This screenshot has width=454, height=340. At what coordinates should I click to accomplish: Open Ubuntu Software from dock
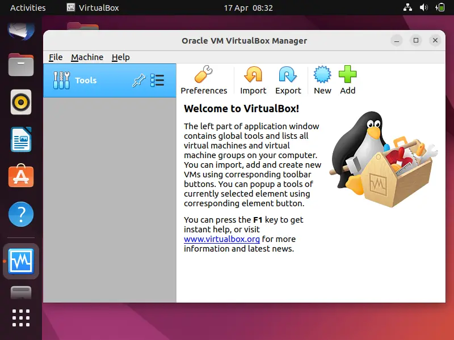tap(21, 176)
